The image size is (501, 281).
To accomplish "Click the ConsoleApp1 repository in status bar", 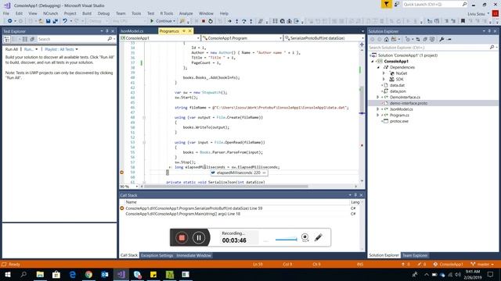I will point(448,264).
